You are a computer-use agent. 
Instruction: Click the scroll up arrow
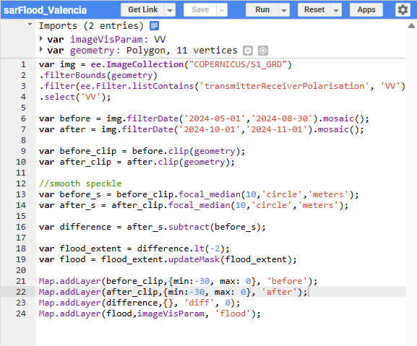point(411,26)
